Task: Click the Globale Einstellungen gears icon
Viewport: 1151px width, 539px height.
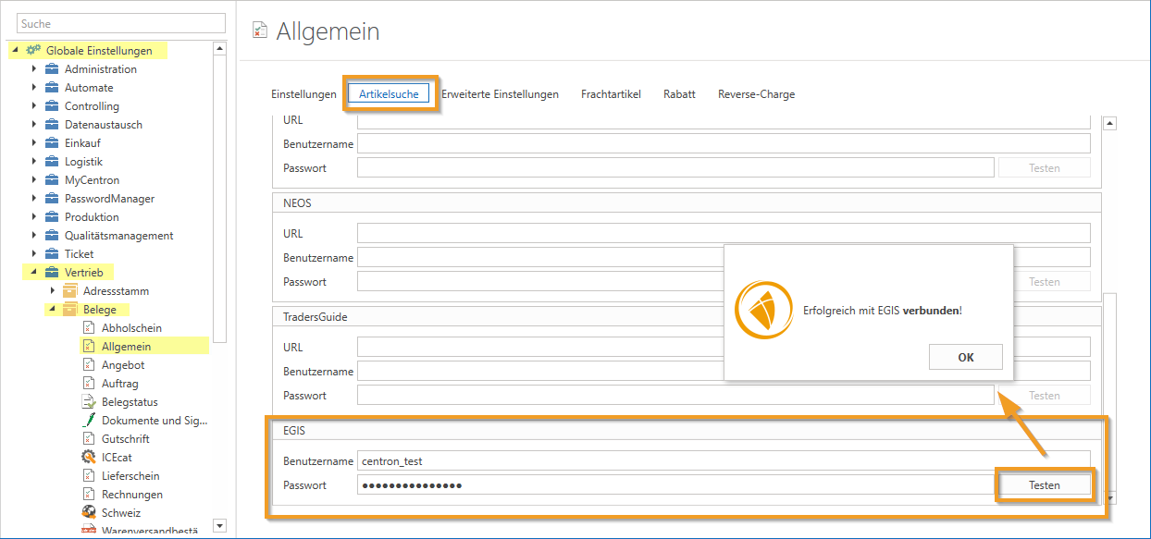Action: (33, 51)
